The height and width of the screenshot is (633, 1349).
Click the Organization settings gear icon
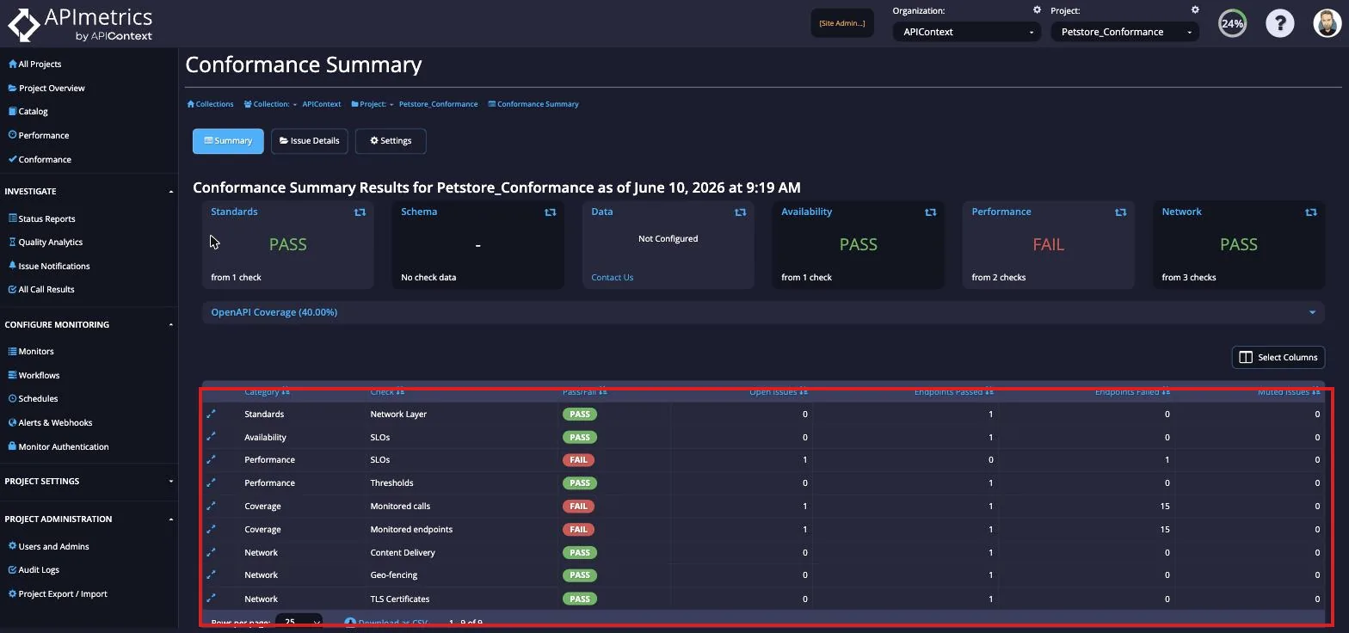click(1037, 10)
